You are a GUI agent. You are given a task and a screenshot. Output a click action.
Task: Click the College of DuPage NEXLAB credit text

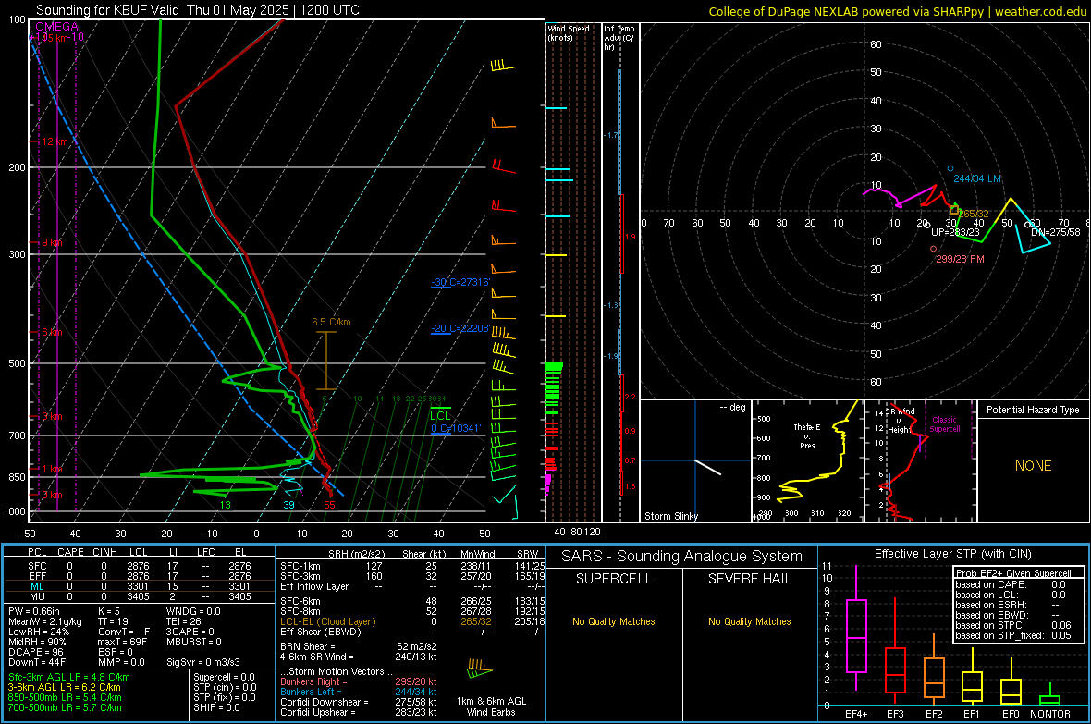[x=897, y=11]
